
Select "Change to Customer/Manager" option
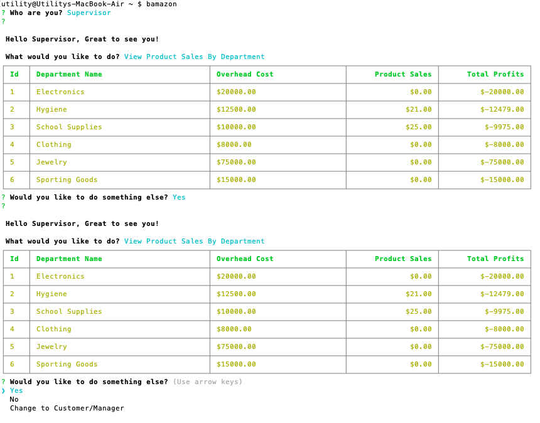67,408
